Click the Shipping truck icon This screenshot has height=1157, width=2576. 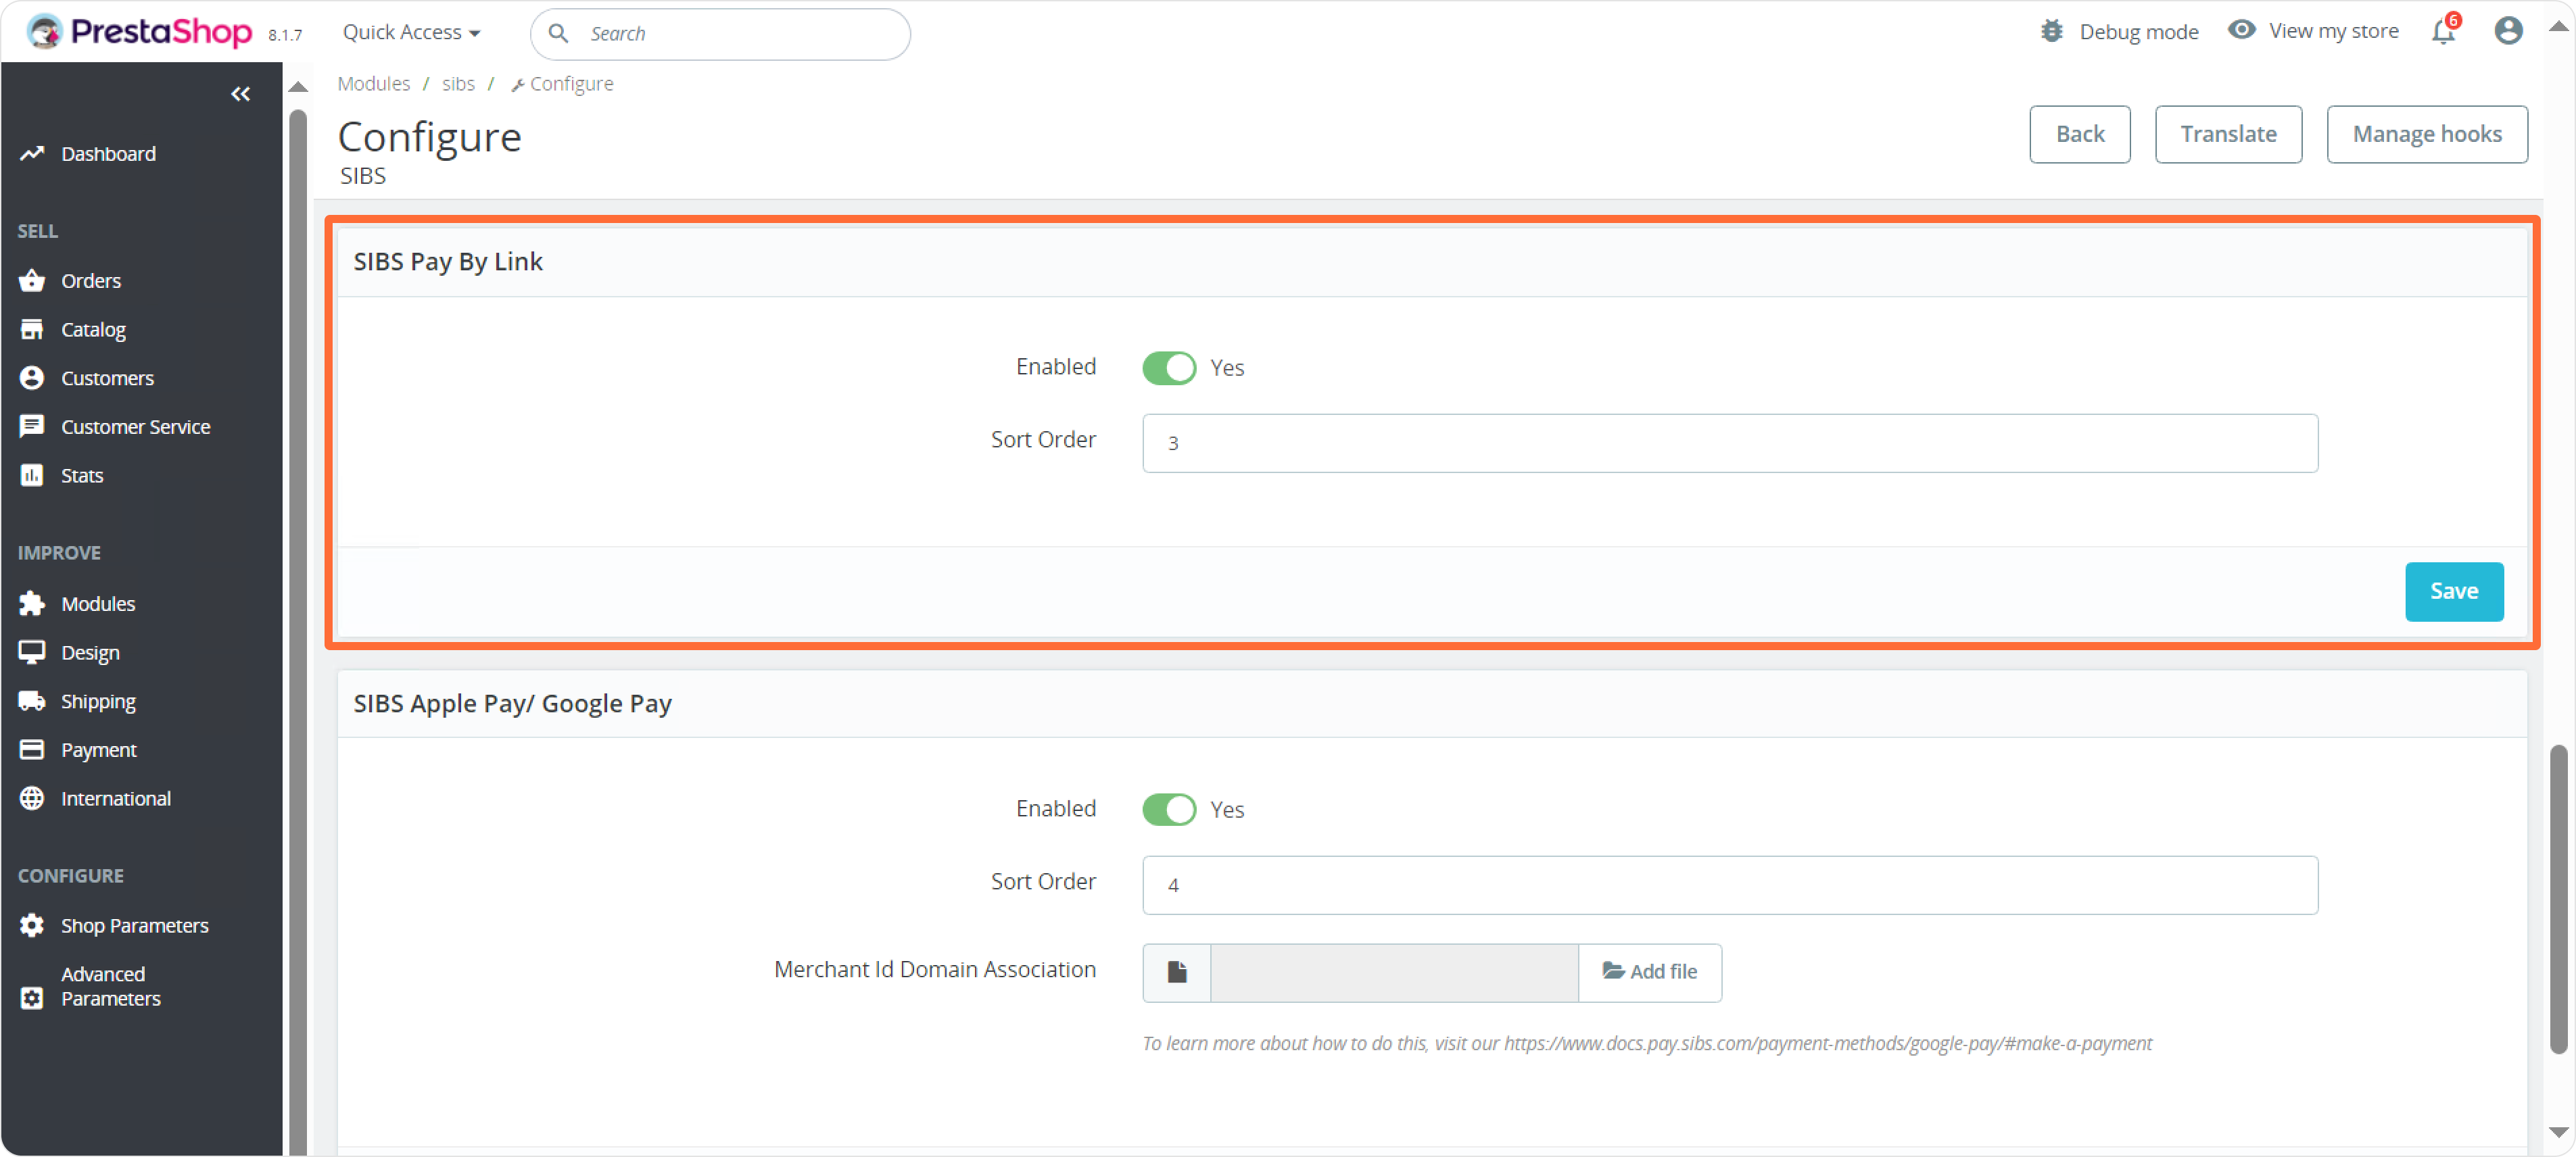32,701
